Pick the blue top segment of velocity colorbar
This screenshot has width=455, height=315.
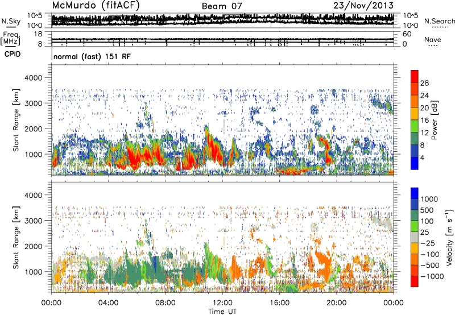415,193
